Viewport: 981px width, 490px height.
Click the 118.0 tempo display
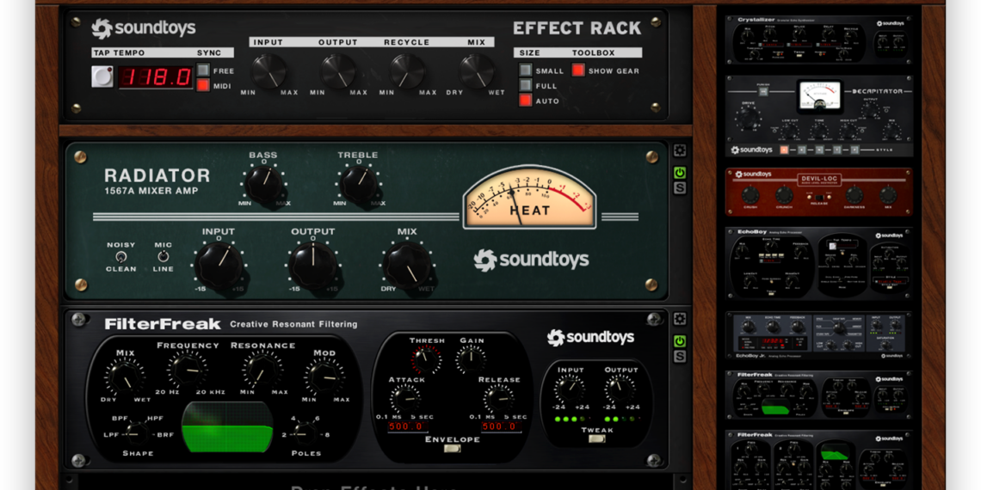[156, 77]
